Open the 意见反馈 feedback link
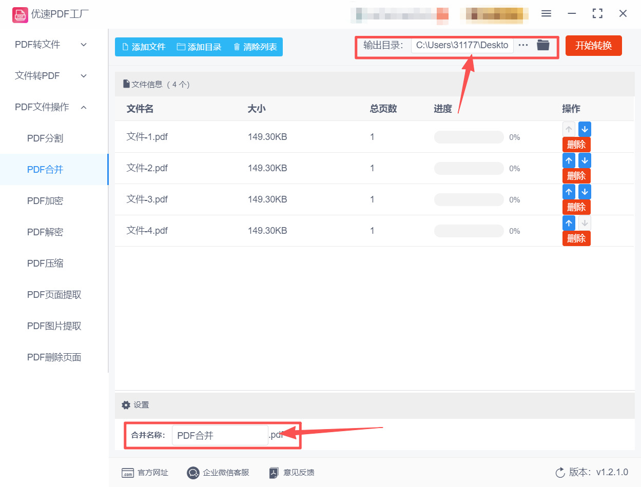The width and height of the screenshot is (641, 487). (x=292, y=473)
